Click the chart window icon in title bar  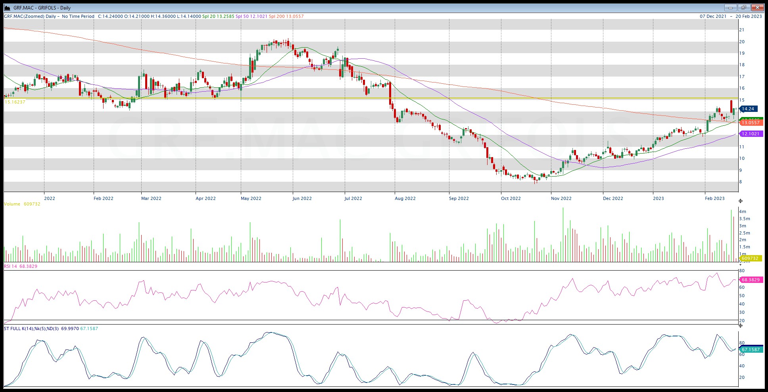tap(7, 8)
